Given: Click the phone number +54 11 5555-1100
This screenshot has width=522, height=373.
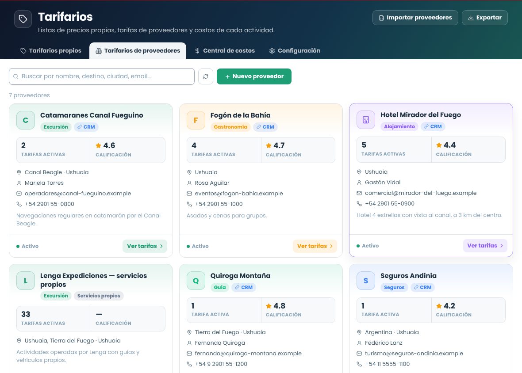Looking at the screenshot, I should 387,364.
